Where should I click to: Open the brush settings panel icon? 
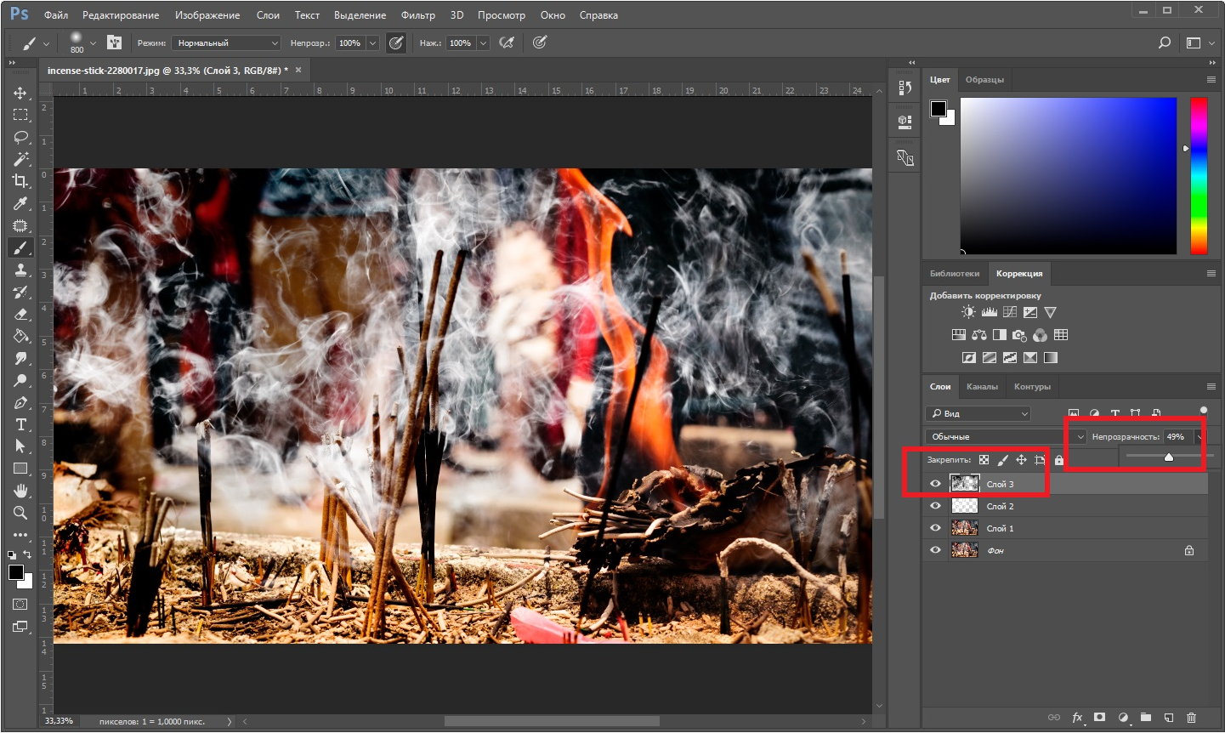point(115,43)
